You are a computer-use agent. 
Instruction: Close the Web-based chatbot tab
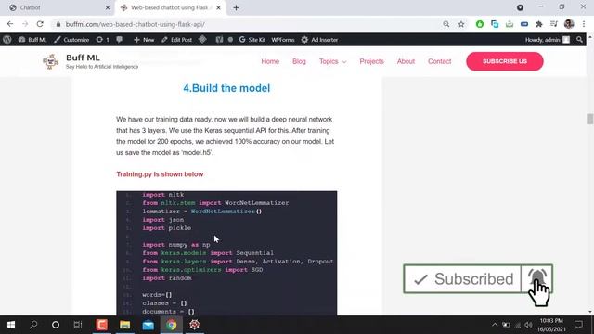tap(218, 7)
